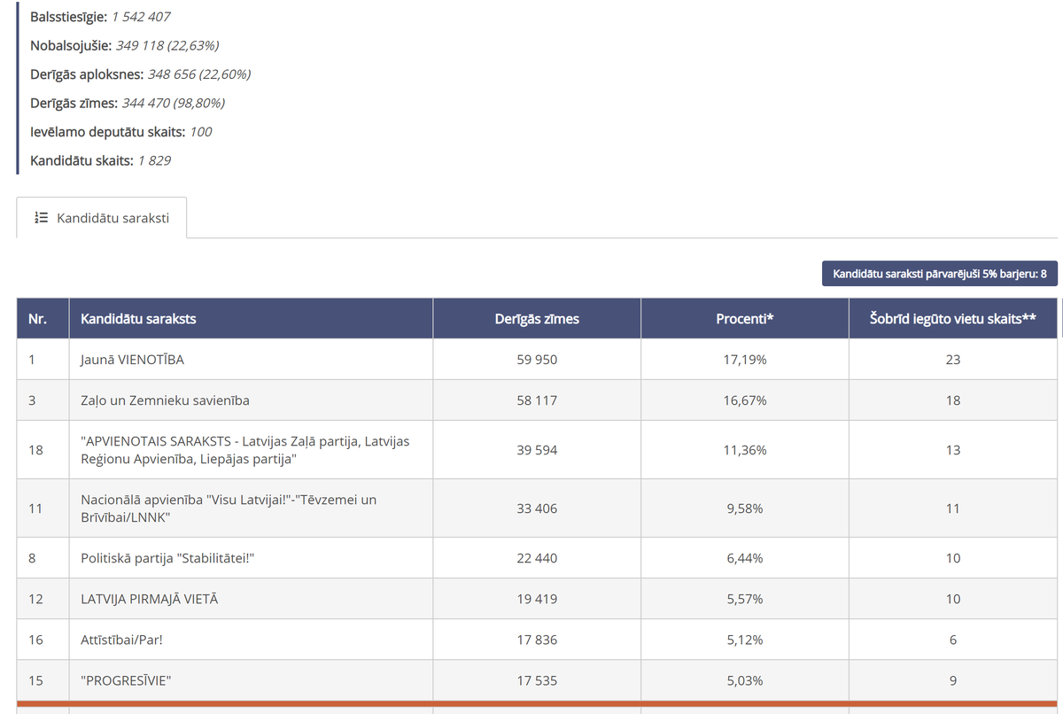Click Derīgās zīmes value 344 470 (98,80%)

(173, 103)
